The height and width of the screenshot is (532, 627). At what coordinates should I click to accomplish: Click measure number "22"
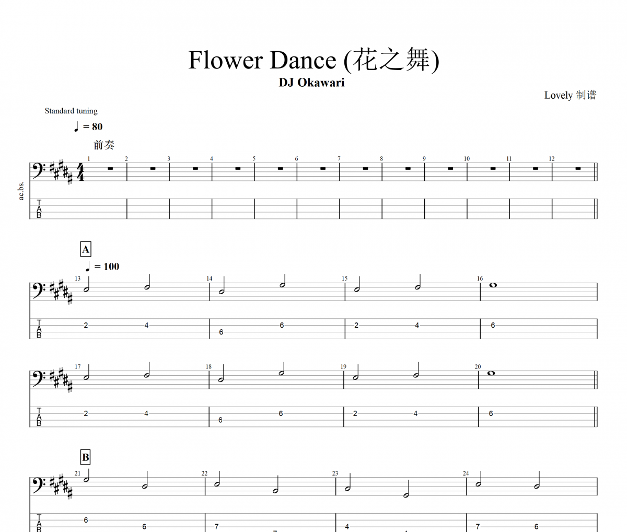pos(204,473)
